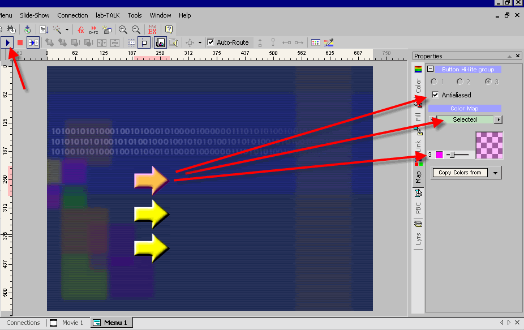Click the PRO EX toolbar icon
524x330 pixels.
coord(152,30)
